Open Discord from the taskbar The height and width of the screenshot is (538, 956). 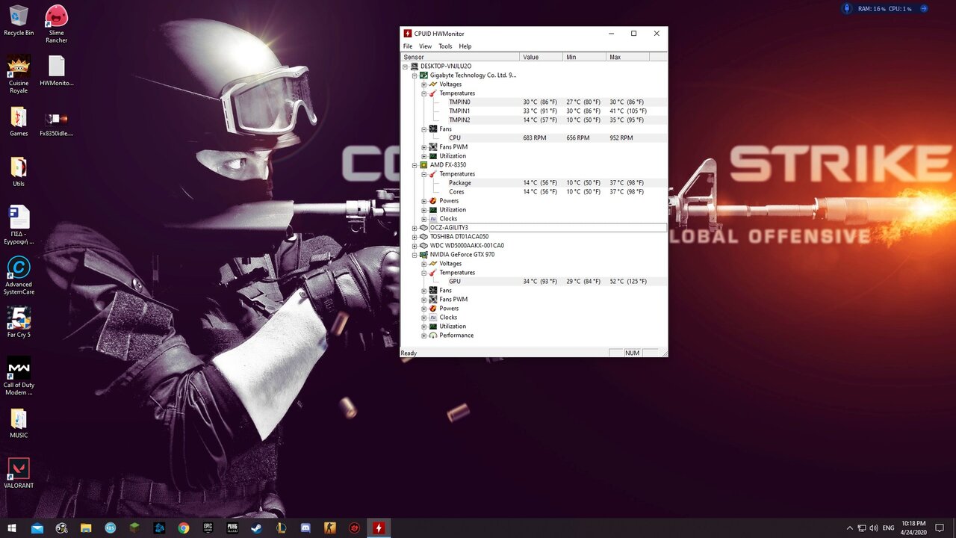tap(305, 528)
